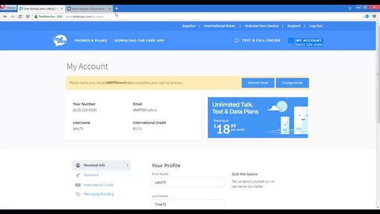Click the Resend Email button
380x214 pixels.
coord(258,83)
